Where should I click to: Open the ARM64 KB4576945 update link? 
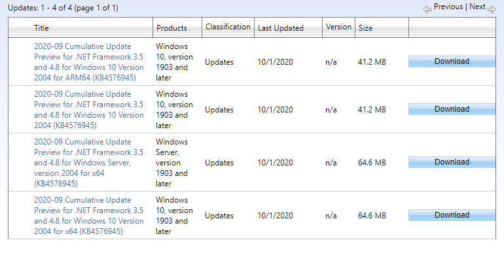coord(89,62)
